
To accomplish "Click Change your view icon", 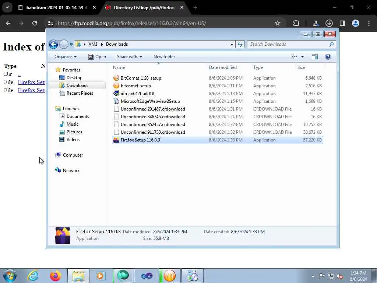I will coord(295,57).
